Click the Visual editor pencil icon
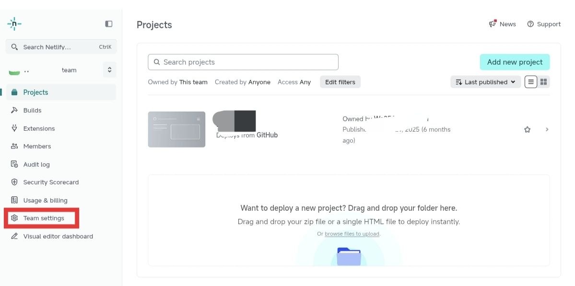The width and height of the screenshot is (575, 286). 14,236
